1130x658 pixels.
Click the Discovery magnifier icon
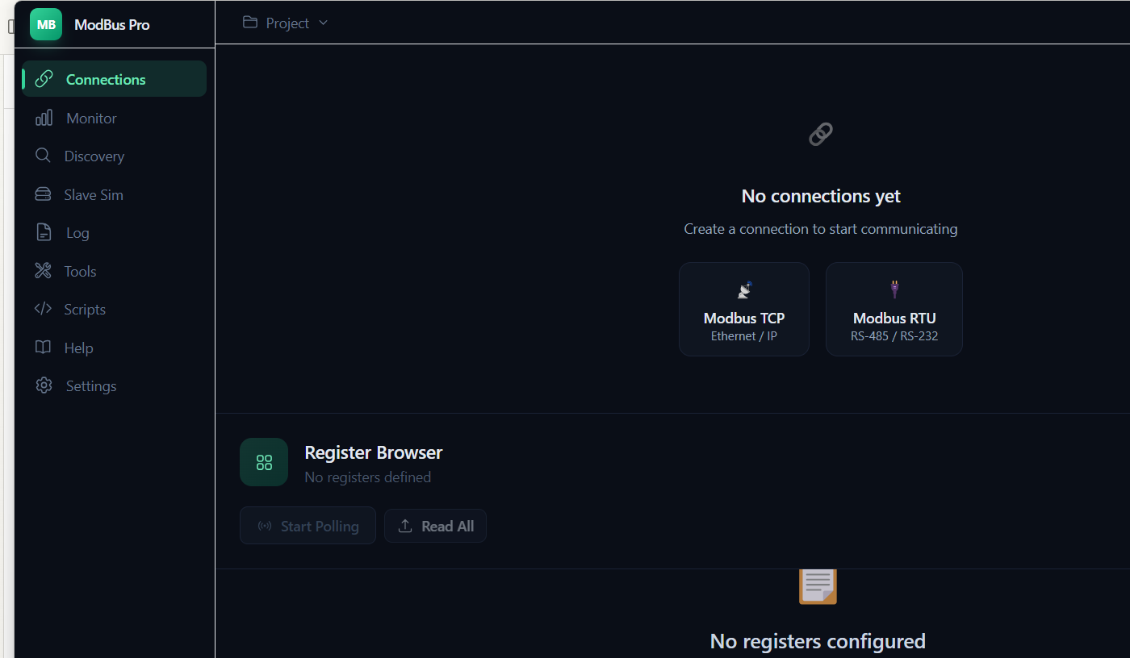point(43,156)
